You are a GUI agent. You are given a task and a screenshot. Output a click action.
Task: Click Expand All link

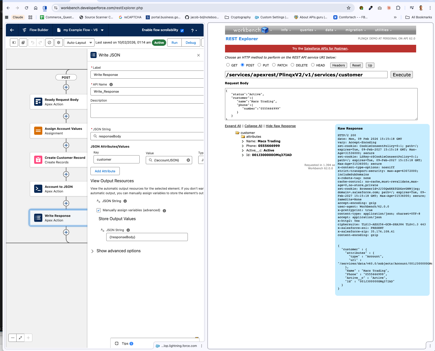coord(233,126)
